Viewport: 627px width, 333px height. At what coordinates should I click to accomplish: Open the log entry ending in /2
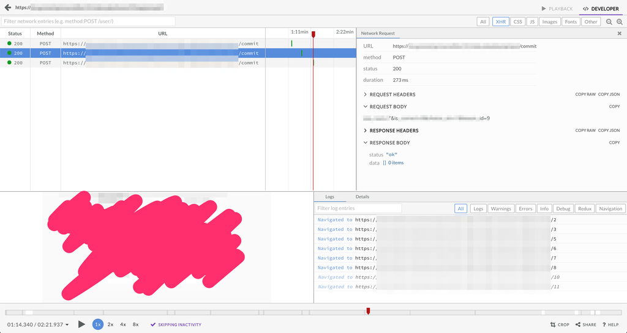(470, 220)
